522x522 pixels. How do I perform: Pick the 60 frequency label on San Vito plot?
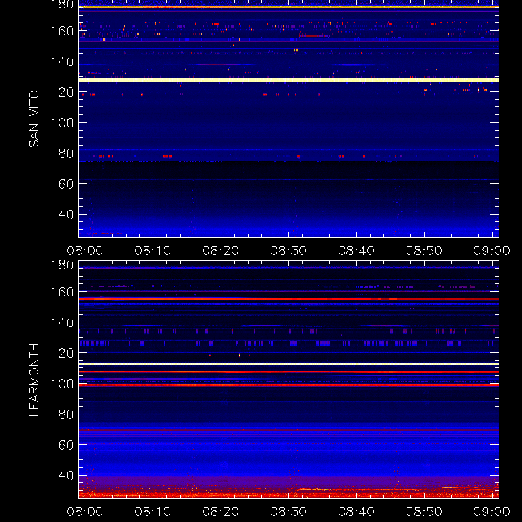pos(66,184)
